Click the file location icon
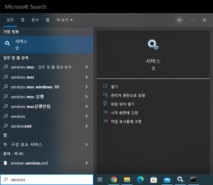Screen dimensions: 213x185 click(x=105, y=103)
